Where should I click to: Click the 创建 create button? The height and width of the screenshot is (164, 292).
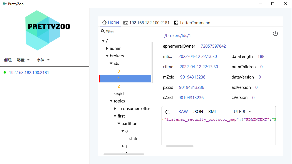pyautogui.click(x=8, y=60)
